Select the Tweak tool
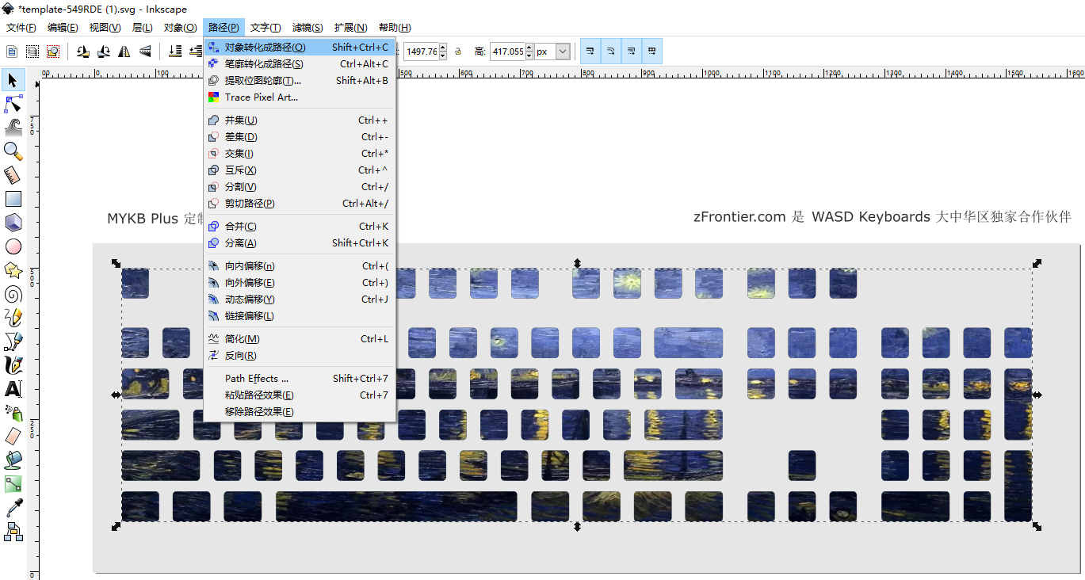This screenshot has height=580, width=1085. tap(13, 127)
